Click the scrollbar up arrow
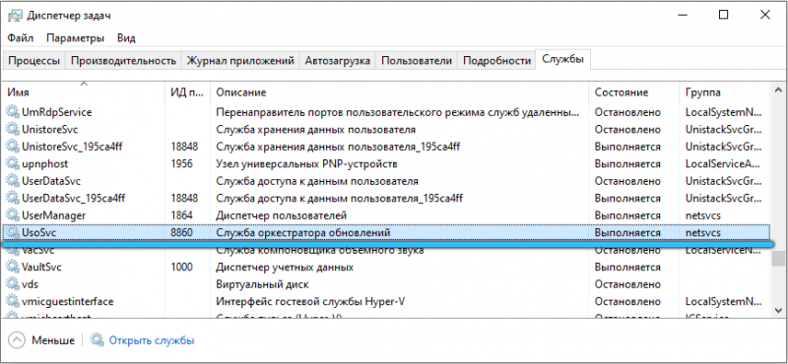The height and width of the screenshot is (364, 788). pyautogui.click(x=778, y=91)
